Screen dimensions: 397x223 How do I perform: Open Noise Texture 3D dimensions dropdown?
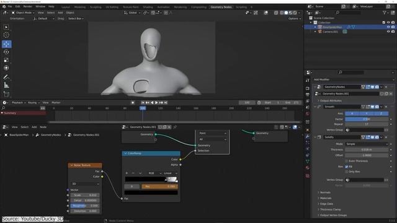tap(85, 184)
